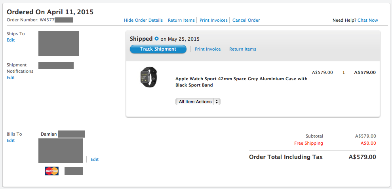
Task: Start support with Chat Now link
Action: [368, 20]
